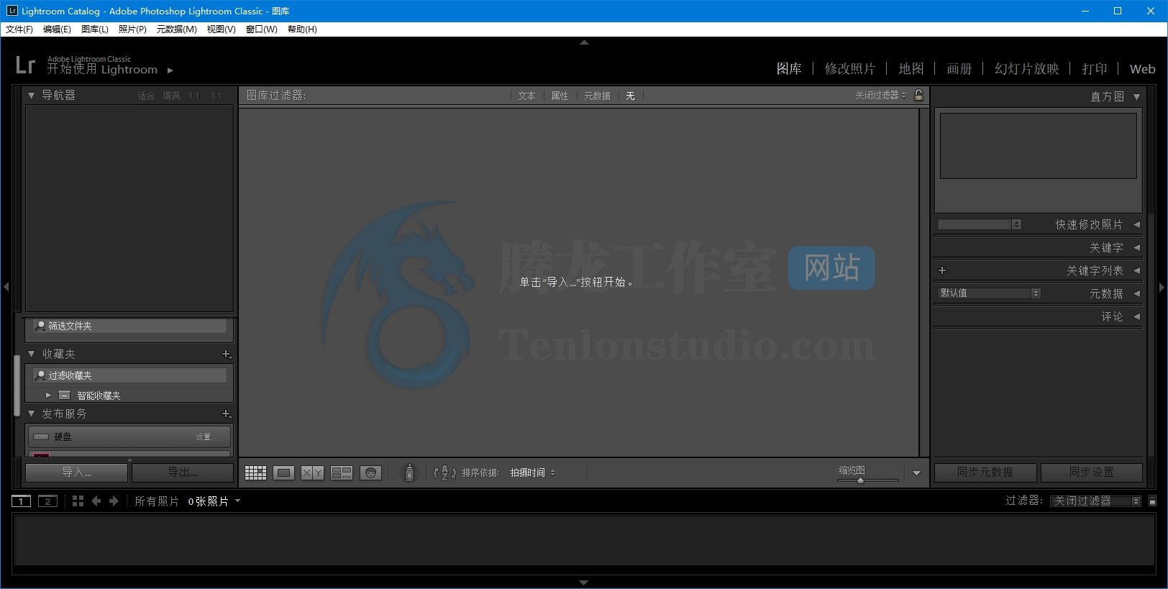Screen dimensions: 1168x589
Task: Collapse the Navigator panel triangle
Action: pos(31,95)
